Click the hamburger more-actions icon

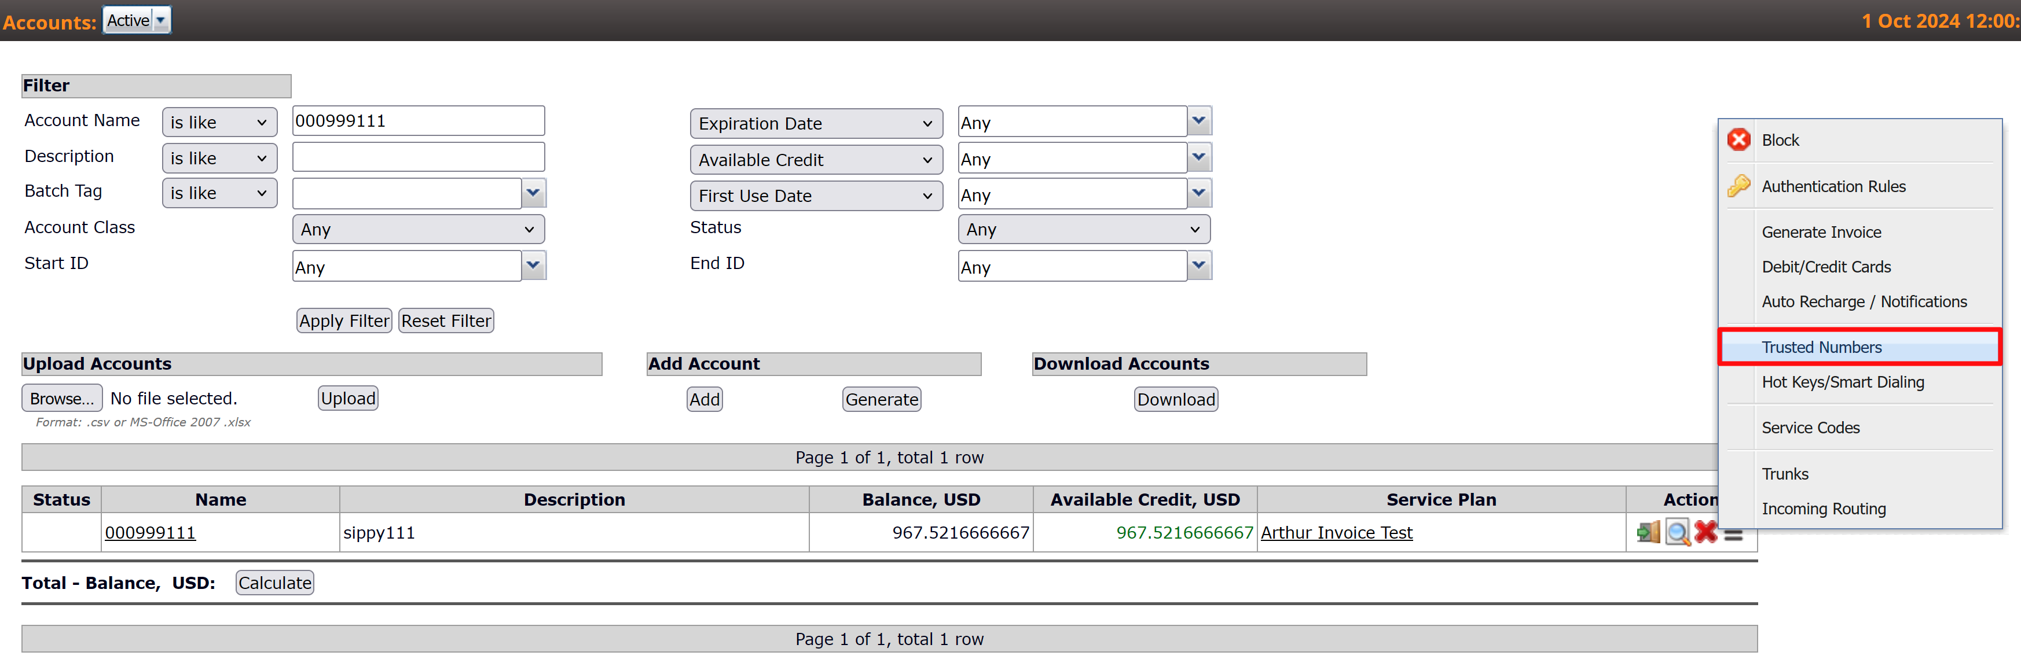[x=1734, y=535]
